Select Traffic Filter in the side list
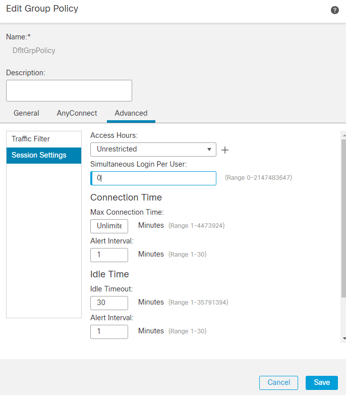This screenshot has width=346, height=395. (44, 139)
